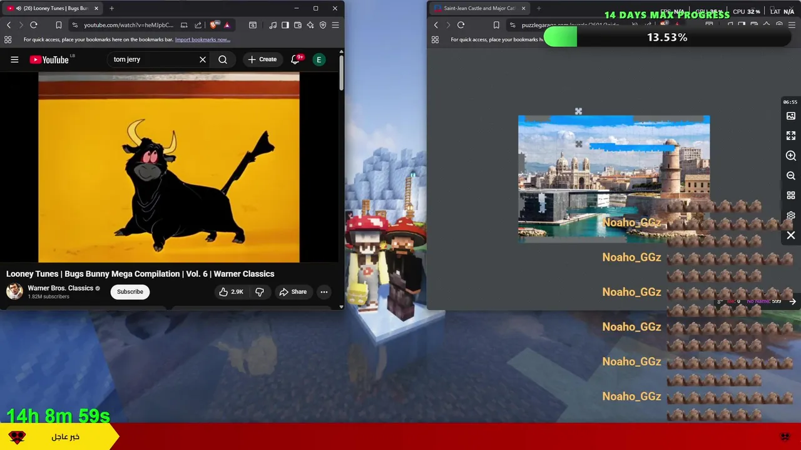Open Warner Bros. Classics channel name

pyautogui.click(x=60, y=288)
